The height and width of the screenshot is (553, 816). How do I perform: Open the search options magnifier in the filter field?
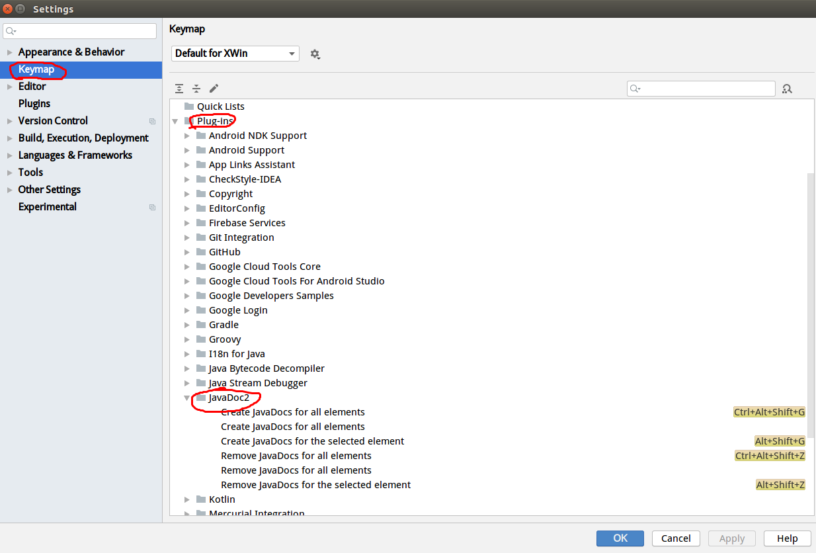633,88
